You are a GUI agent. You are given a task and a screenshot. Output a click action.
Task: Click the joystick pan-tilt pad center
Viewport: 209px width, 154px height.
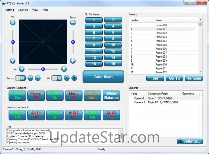click(43, 42)
